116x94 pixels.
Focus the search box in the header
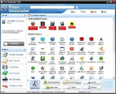point(52,7)
